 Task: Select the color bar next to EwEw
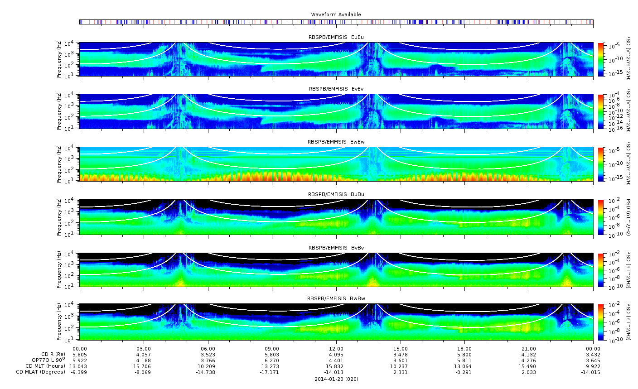coord(601,164)
